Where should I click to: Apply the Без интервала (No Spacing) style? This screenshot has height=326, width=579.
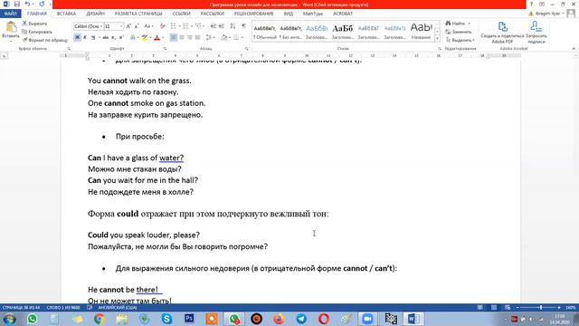coord(290,32)
